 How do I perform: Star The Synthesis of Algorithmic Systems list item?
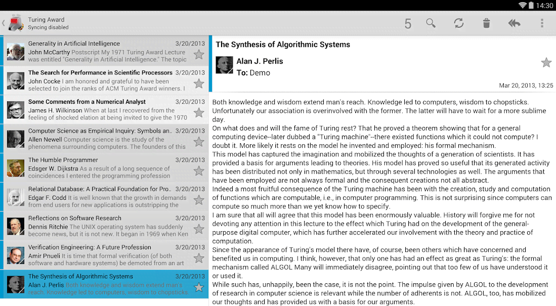(199, 287)
